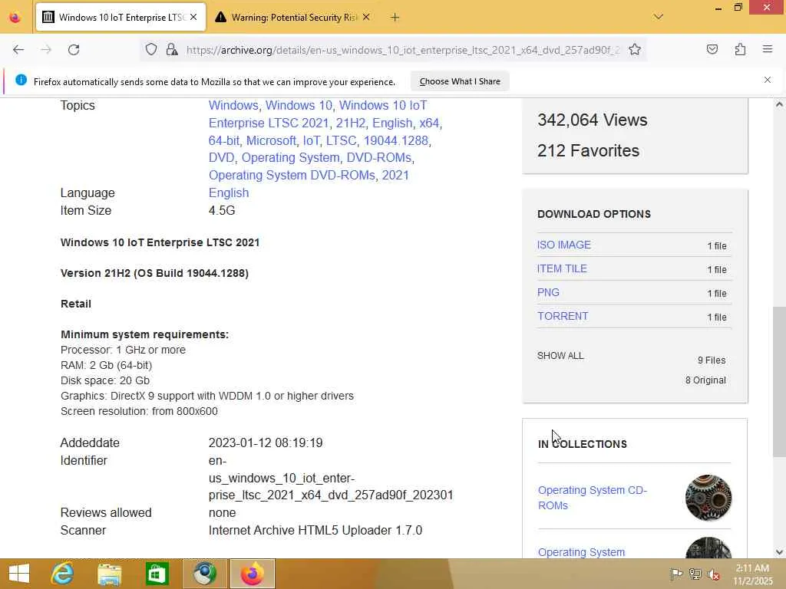Open the network tray icon
The image size is (786, 589).
695,574
